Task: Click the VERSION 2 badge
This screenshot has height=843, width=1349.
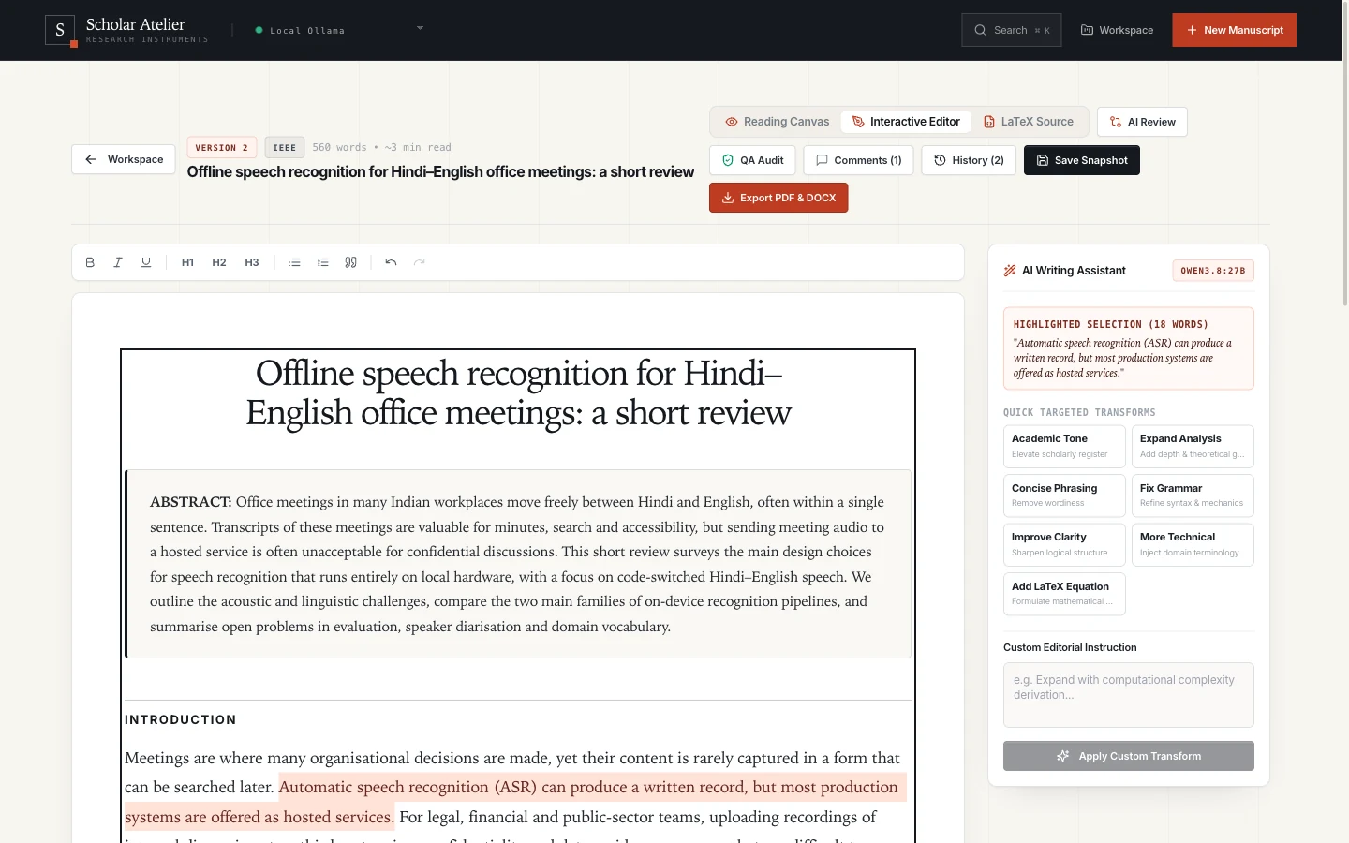Action: tap(222, 148)
